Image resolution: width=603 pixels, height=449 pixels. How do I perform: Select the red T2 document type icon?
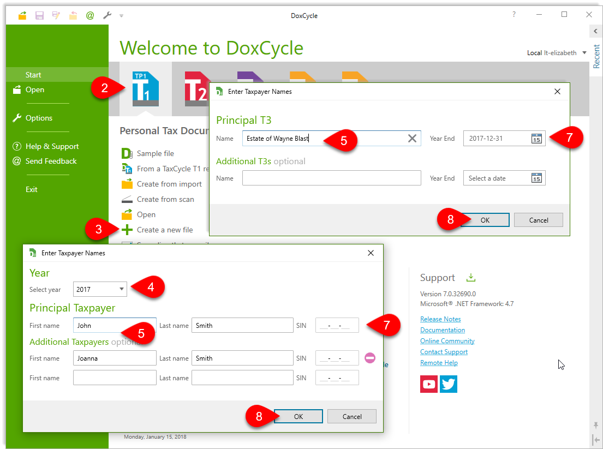pos(197,89)
